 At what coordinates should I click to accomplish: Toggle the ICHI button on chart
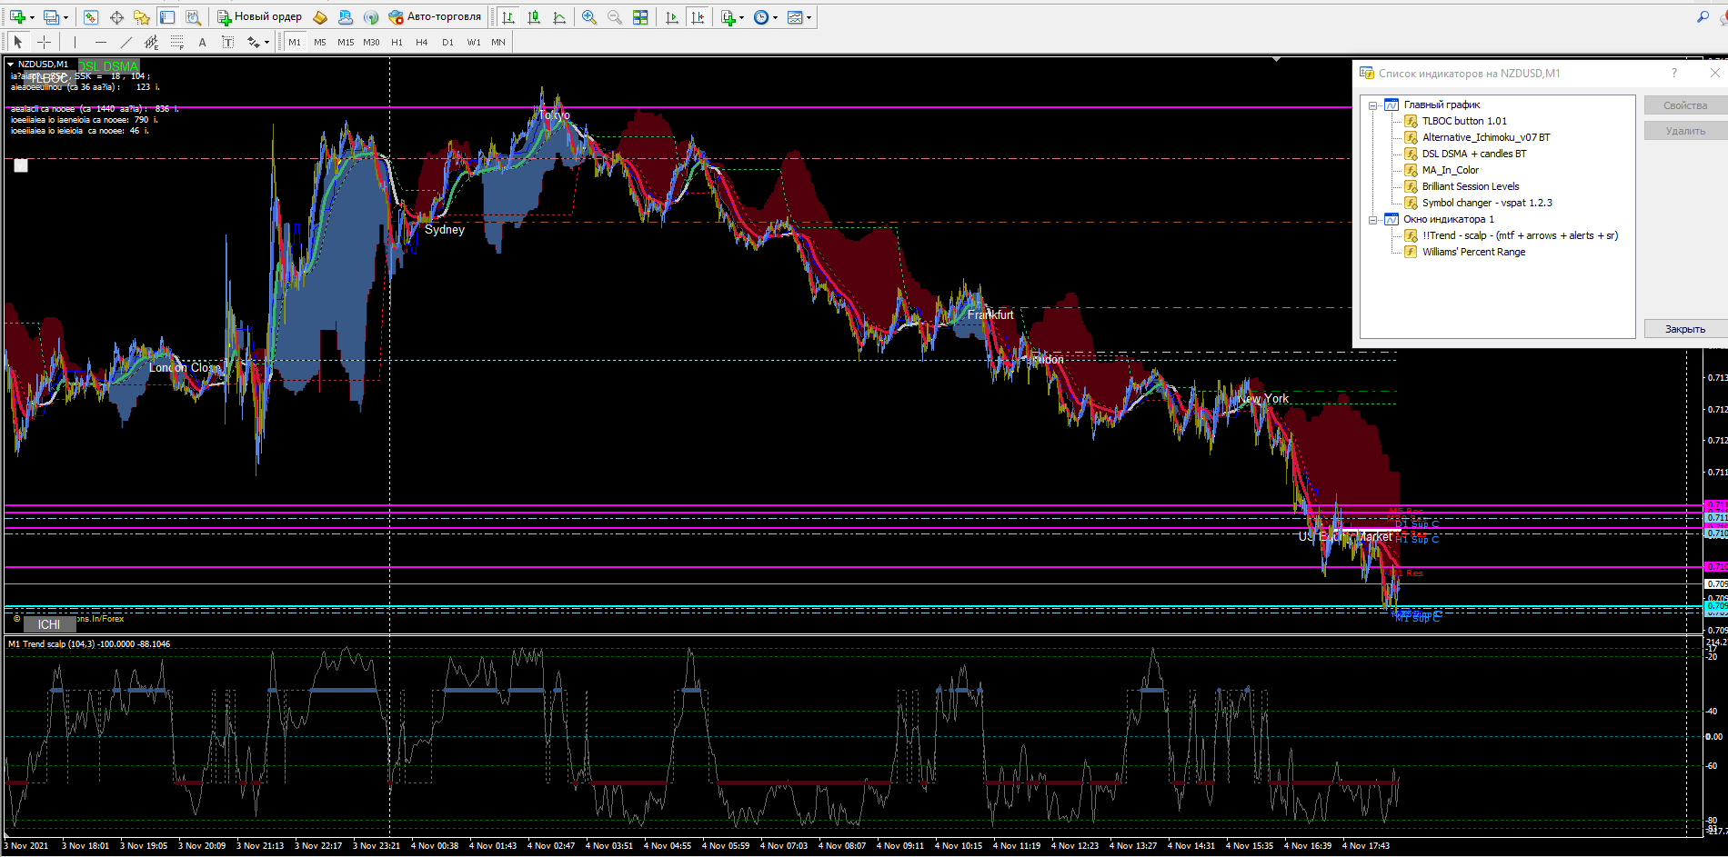coord(49,624)
